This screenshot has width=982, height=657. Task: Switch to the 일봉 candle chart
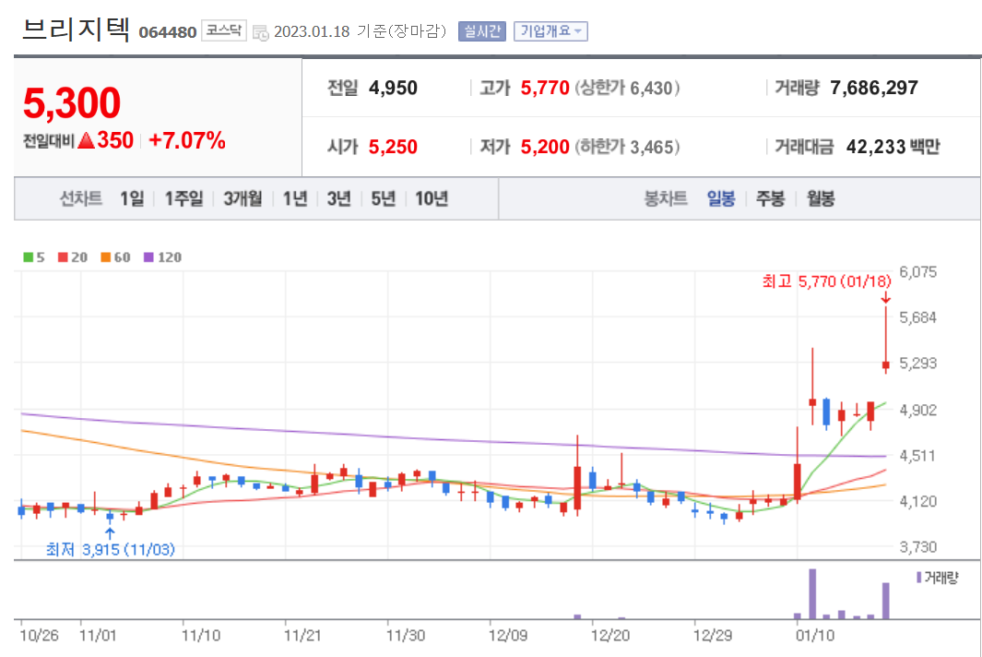721,198
